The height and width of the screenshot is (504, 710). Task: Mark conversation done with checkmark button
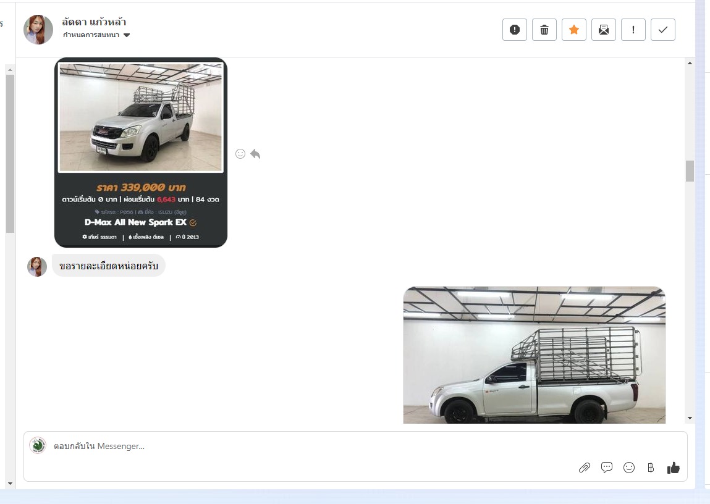(x=663, y=30)
